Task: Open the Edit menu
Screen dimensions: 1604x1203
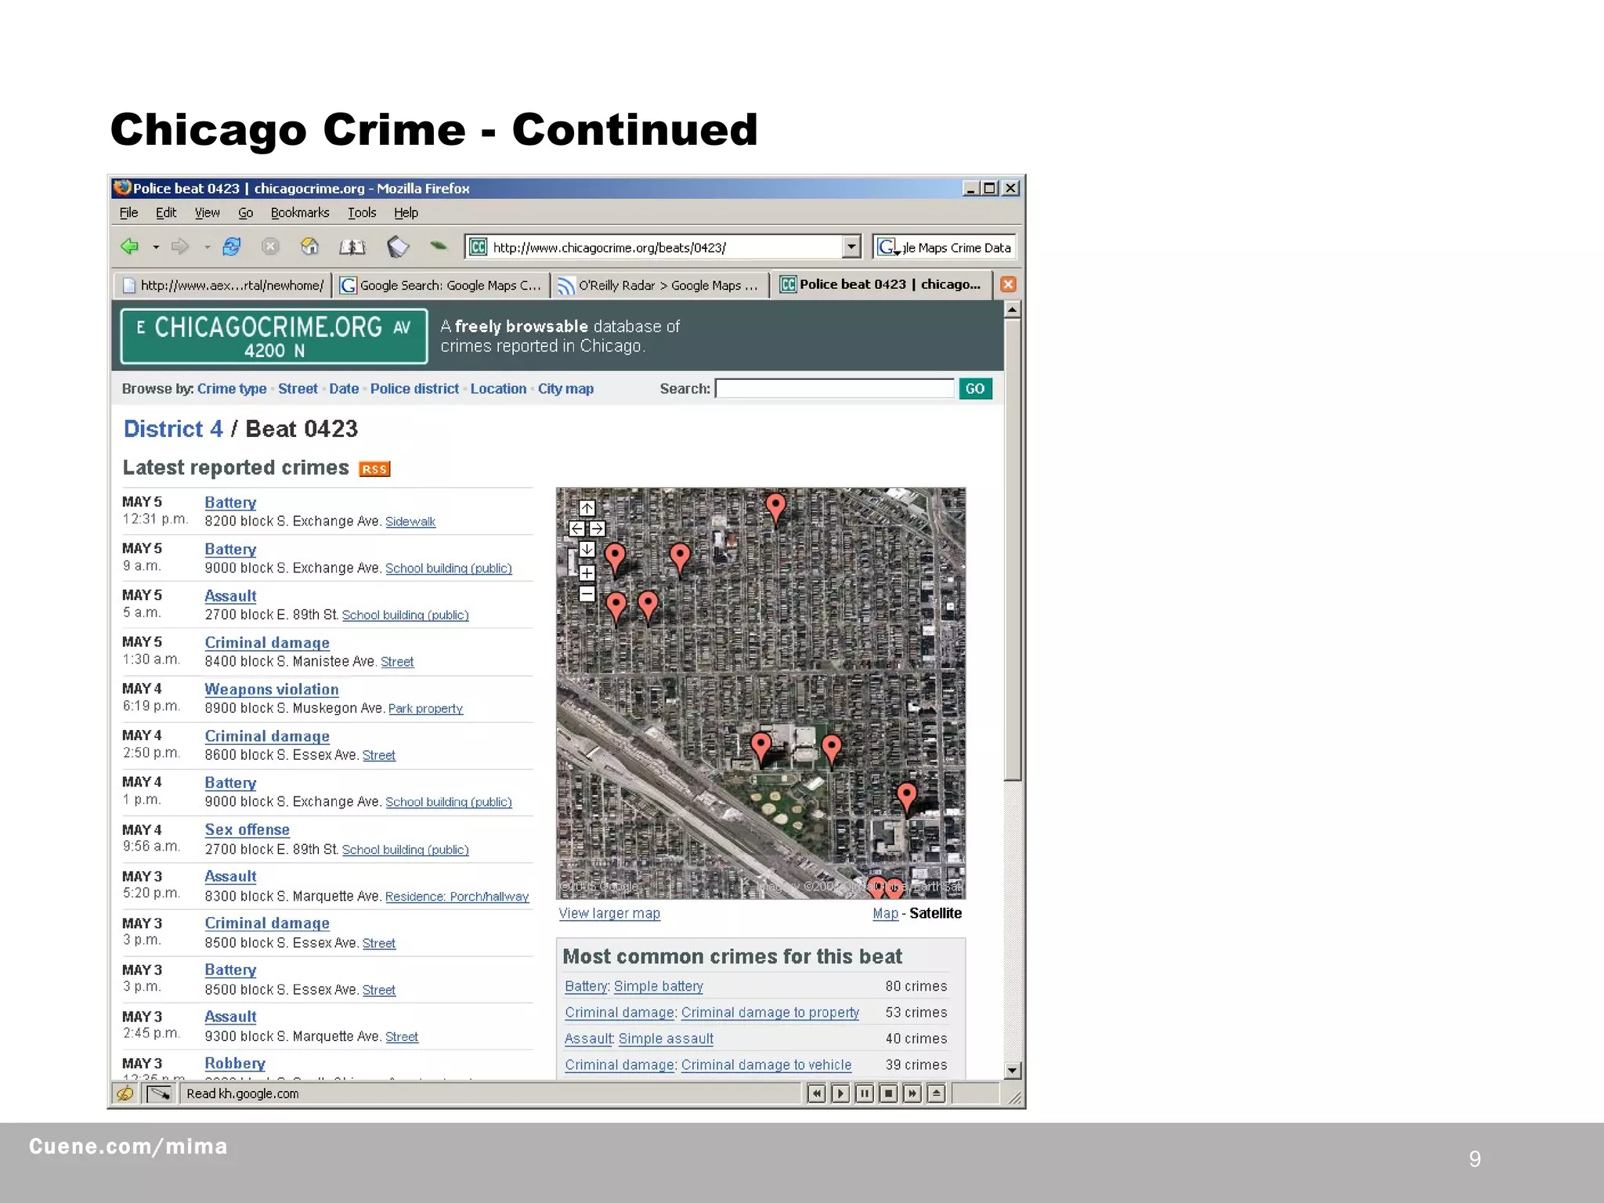Action: click(x=166, y=212)
